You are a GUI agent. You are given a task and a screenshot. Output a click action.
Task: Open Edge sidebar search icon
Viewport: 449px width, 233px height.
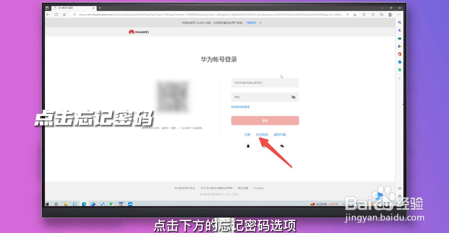(x=400, y=22)
